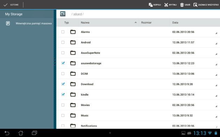Click date 13.06.2013 13:06
Screen dimensions: 220x137
point(183,74)
